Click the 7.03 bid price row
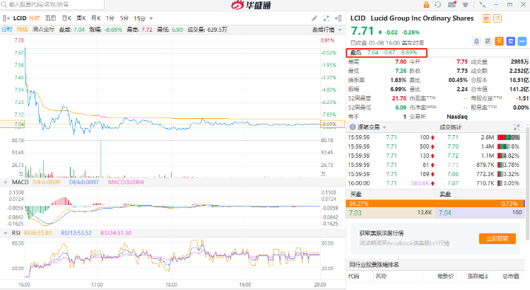 coord(391,213)
